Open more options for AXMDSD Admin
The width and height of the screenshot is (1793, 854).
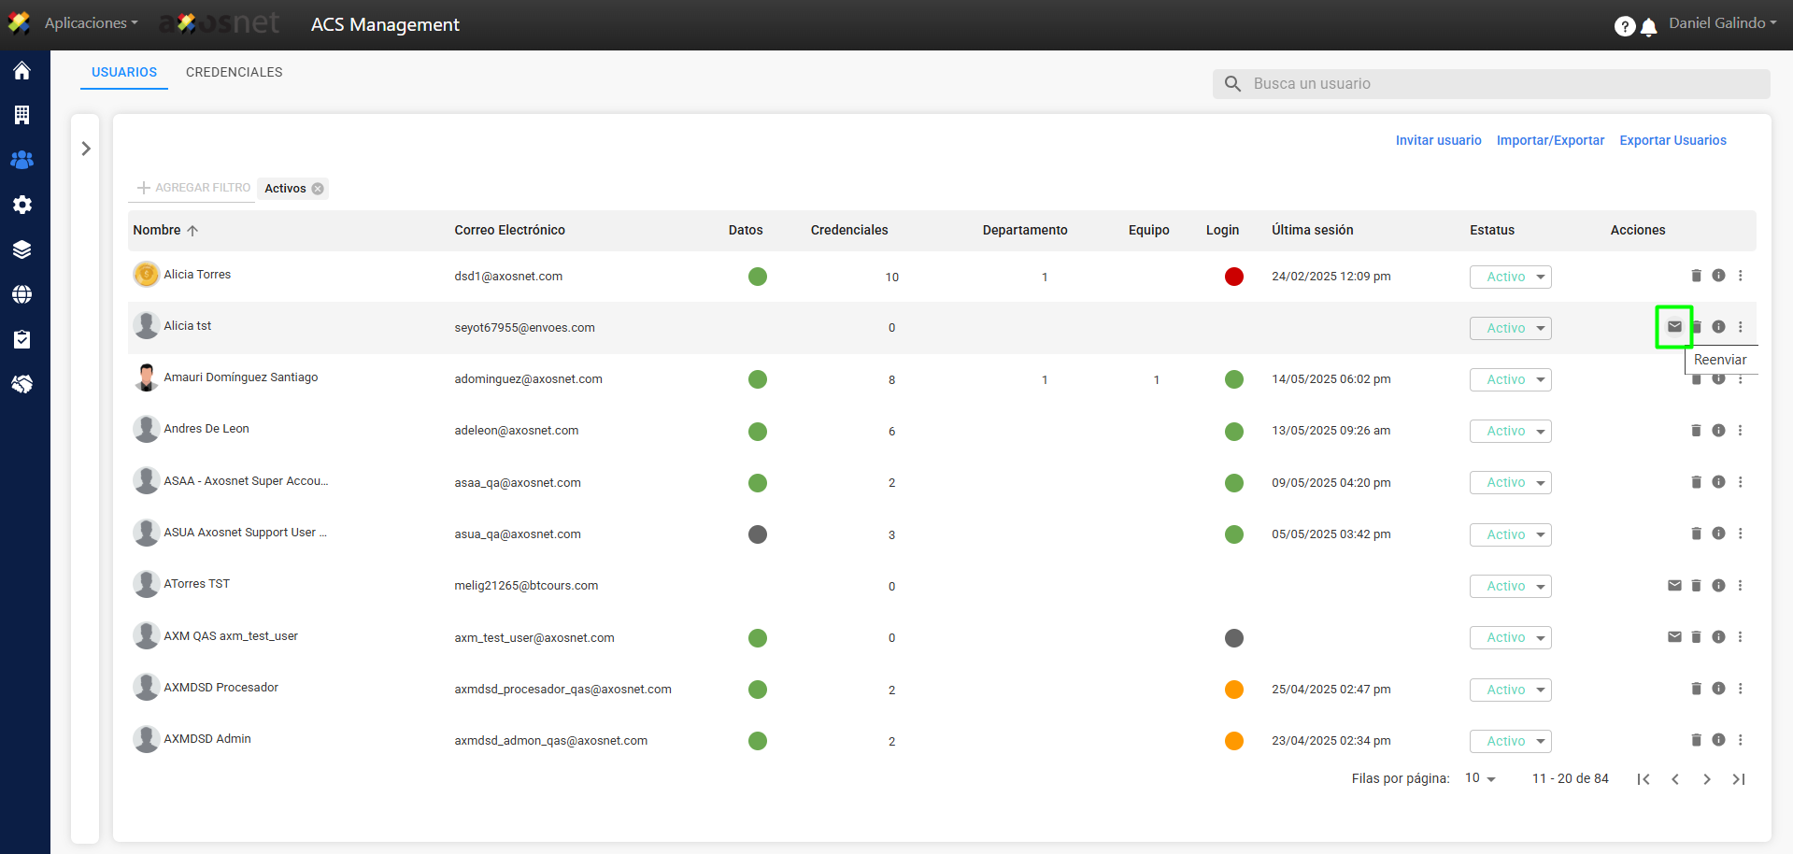[1740, 740]
